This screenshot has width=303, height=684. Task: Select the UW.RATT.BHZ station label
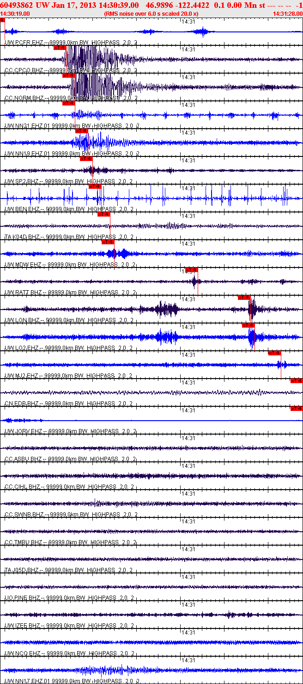pos(70,292)
